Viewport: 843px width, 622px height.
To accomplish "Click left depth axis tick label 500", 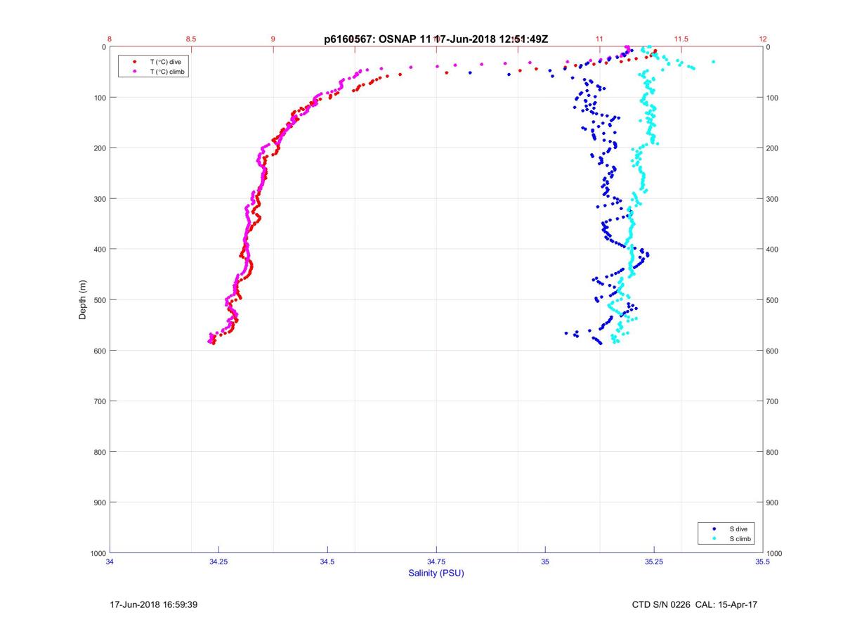I will pyautogui.click(x=99, y=300).
